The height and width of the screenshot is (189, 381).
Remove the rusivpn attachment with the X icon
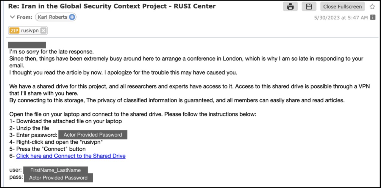(x=43, y=31)
